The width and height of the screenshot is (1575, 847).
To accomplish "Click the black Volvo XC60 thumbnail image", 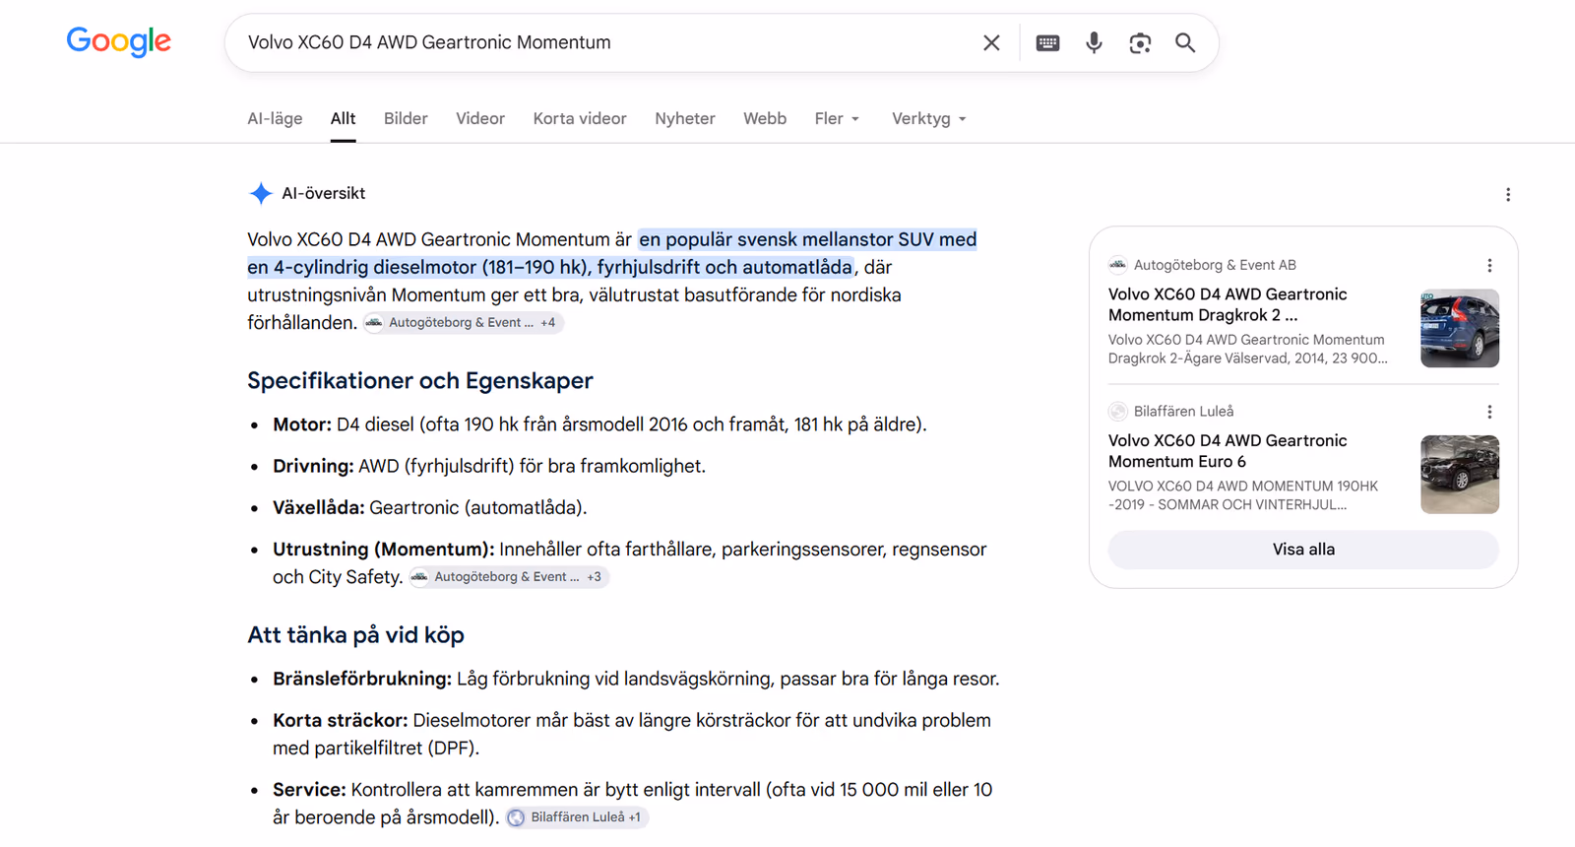I will [1460, 475].
